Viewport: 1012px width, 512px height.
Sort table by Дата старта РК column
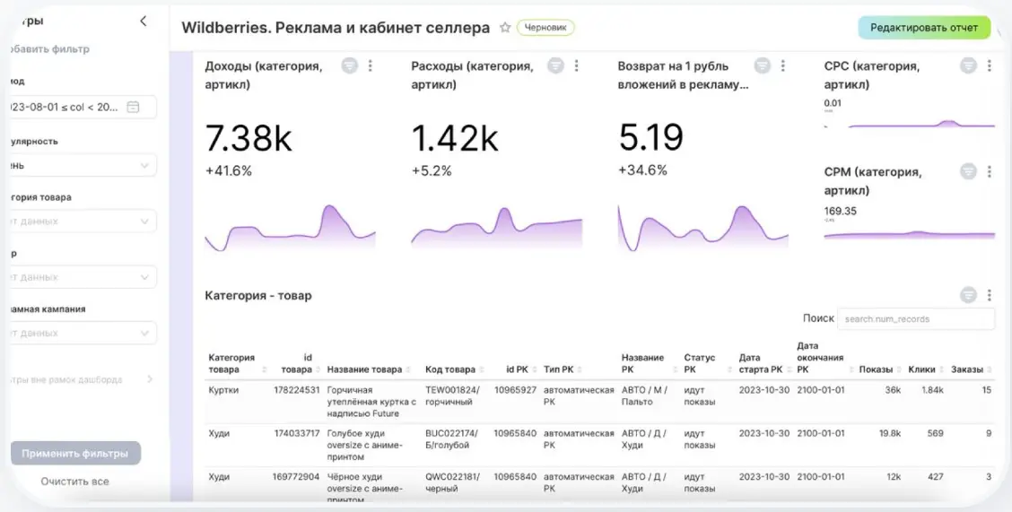coord(788,370)
